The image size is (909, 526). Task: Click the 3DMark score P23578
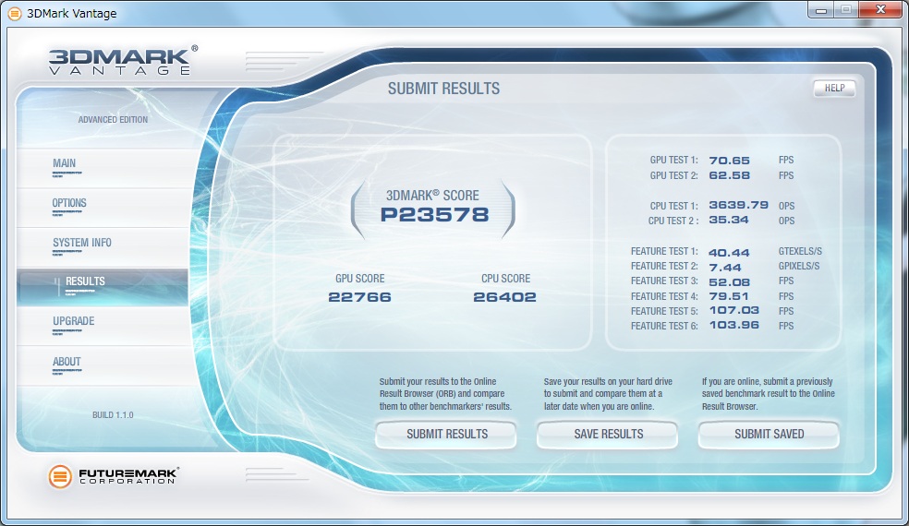click(434, 215)
